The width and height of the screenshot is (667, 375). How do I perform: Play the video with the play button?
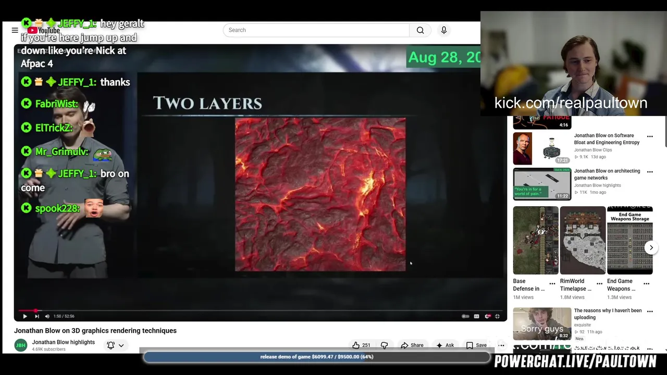[x=24, y=316]
